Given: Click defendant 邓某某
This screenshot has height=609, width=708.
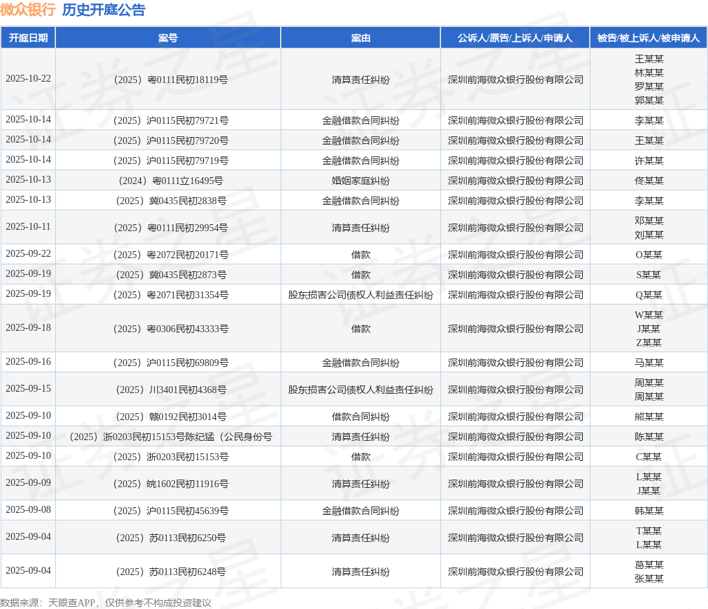Looking at the screenshot, I should (x=649, y=221).
